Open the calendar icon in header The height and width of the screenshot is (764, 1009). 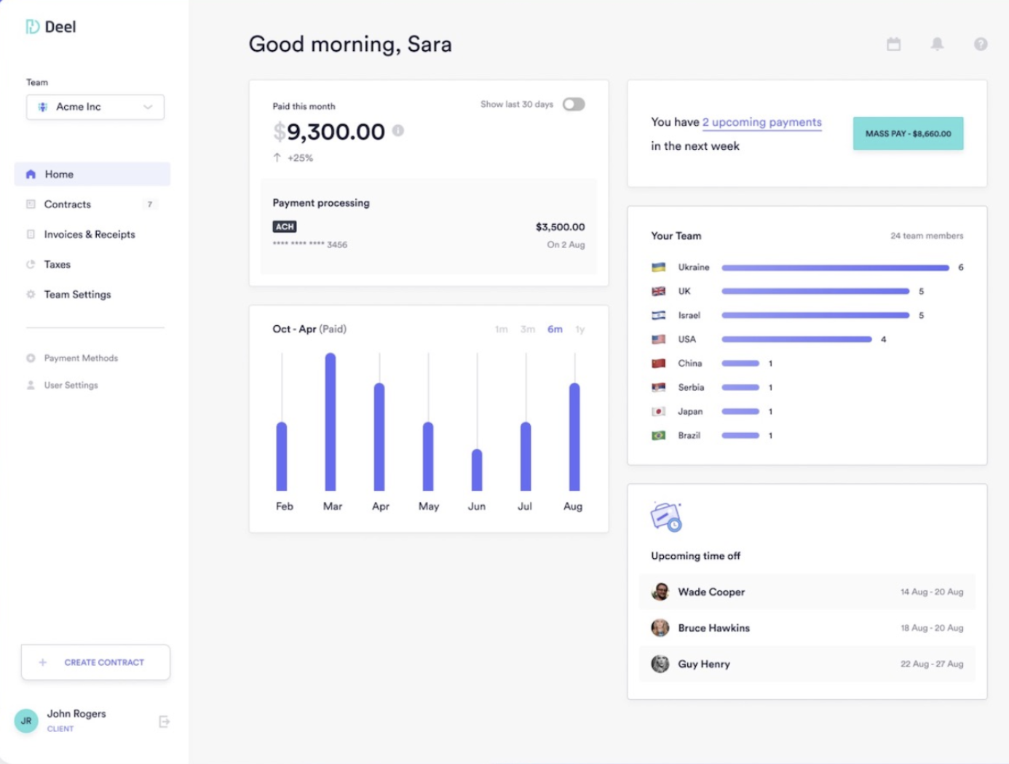point(893,44)
